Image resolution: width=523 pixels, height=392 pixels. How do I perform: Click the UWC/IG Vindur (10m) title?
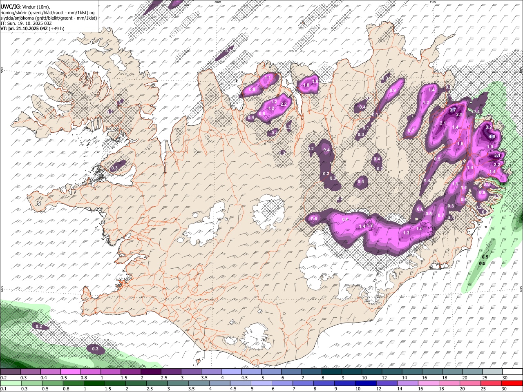pos(25,7)
